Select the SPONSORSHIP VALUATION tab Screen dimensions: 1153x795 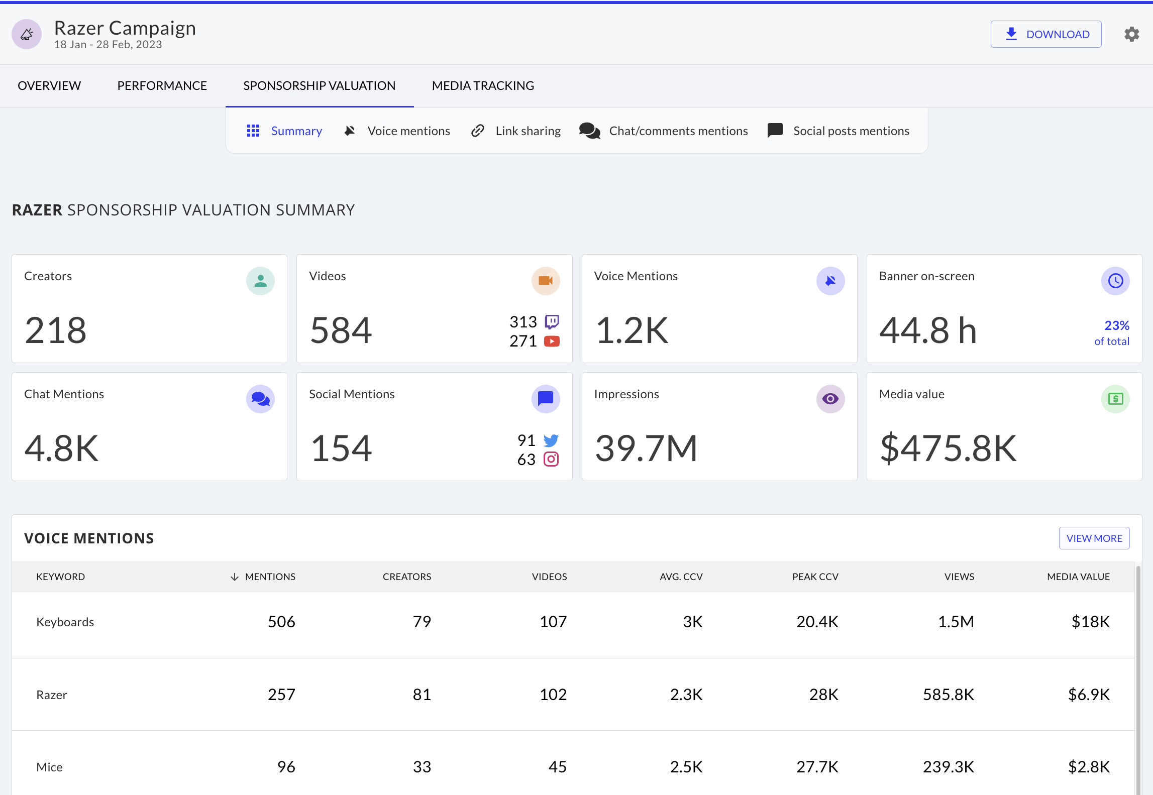click(319, 86)
